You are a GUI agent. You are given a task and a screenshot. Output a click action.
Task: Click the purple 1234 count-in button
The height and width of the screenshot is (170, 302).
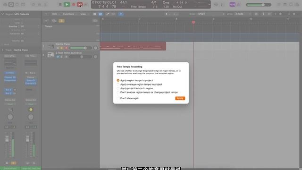click(232, 4)
